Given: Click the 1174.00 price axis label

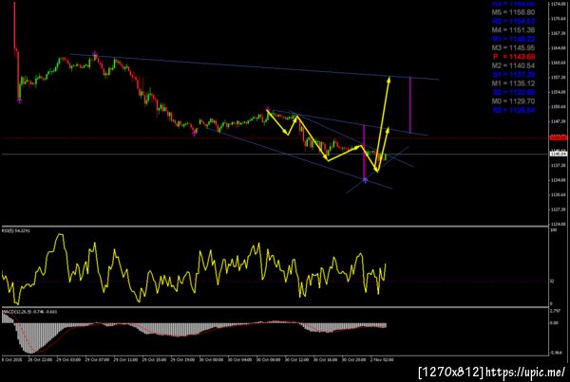Looking at the screenshot, I should tap(558, 4).
